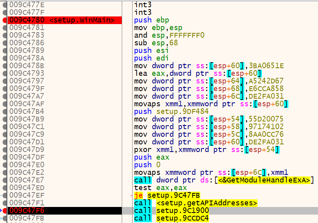Toggle breakpoint dot at address 009C47F6
The image size is (318, 223).
point(4,211)
